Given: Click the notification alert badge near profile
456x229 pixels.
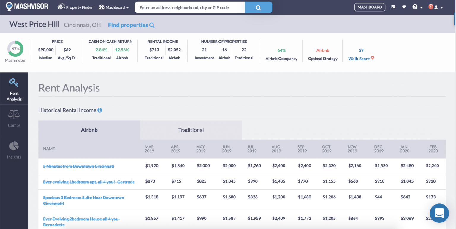Looking at the screenshot, I should pos(431,6).
